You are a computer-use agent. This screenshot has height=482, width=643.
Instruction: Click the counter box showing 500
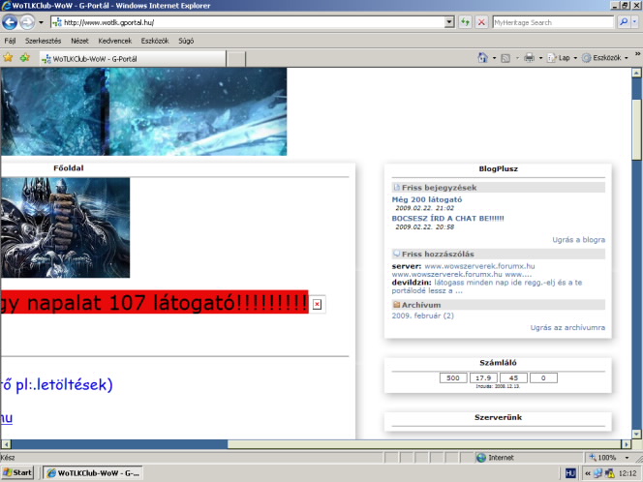(x=453, y=377)
